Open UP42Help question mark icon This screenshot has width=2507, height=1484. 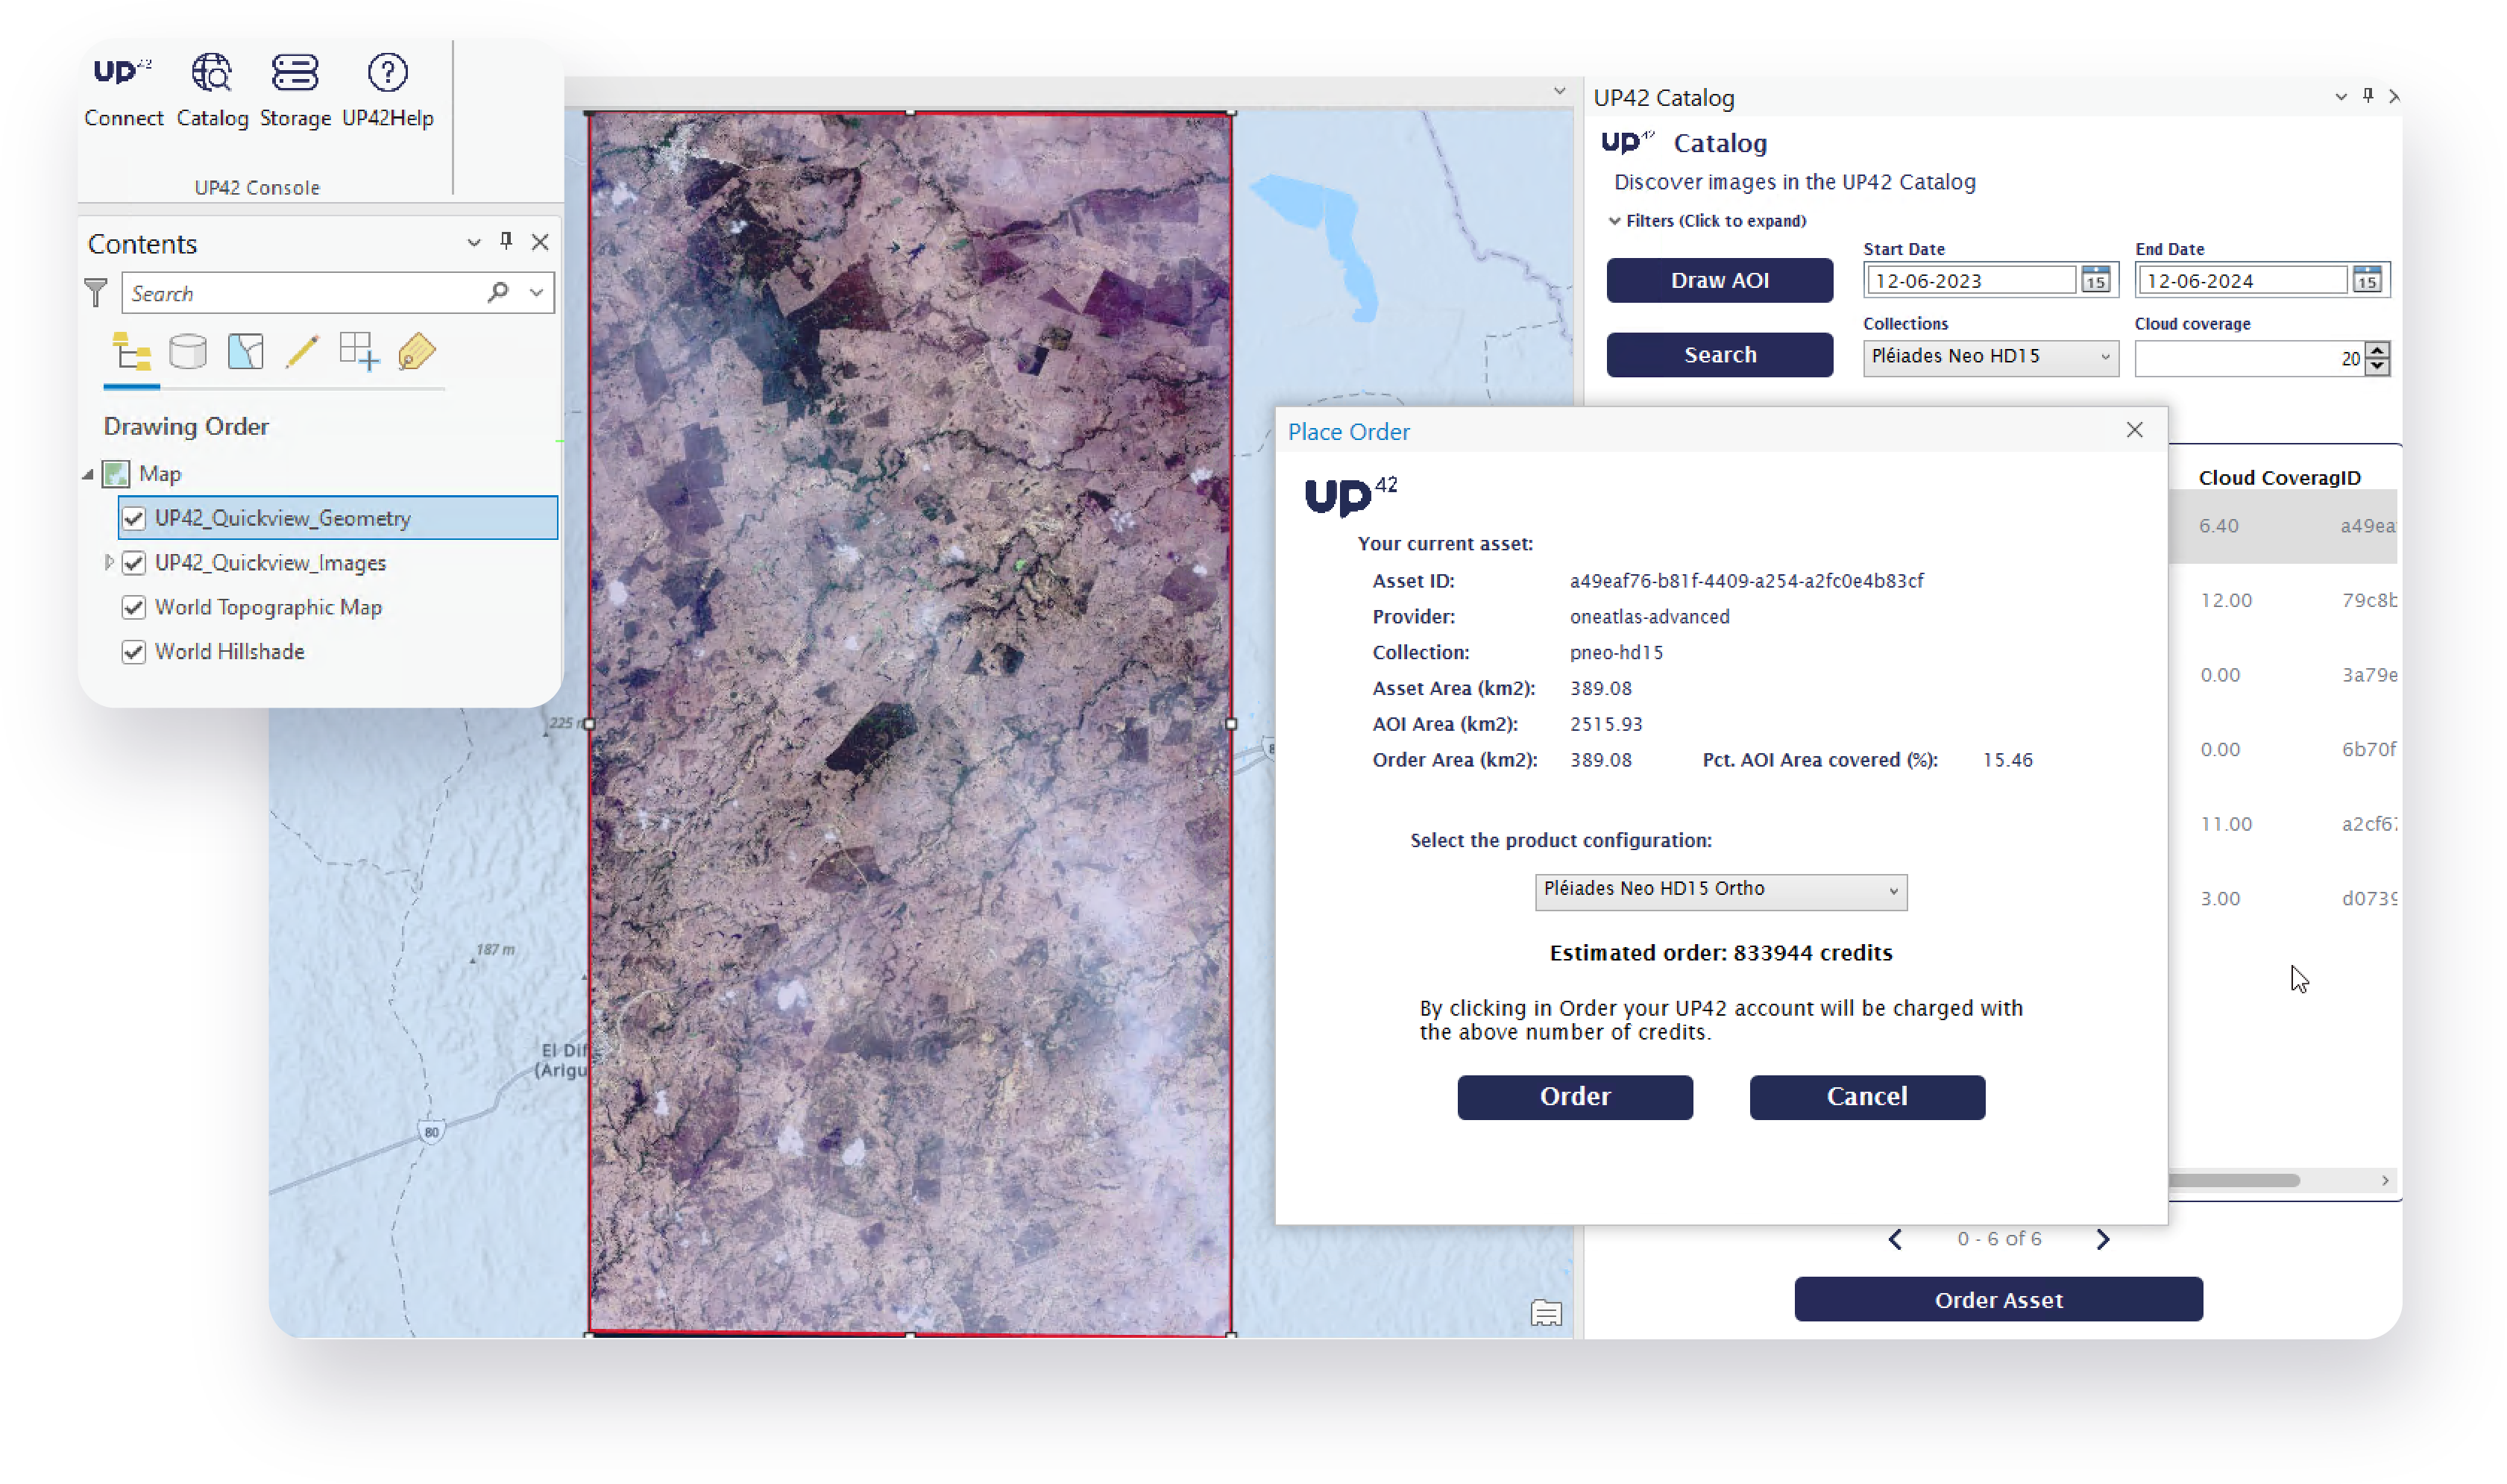coord(387,88)
